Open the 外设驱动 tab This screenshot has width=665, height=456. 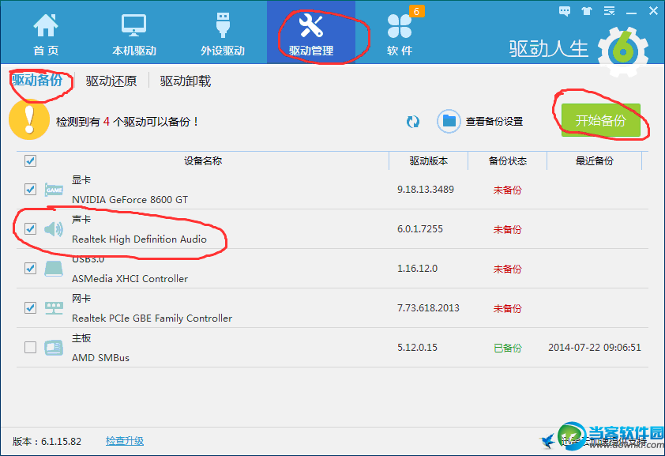click(x=223, y=34)
